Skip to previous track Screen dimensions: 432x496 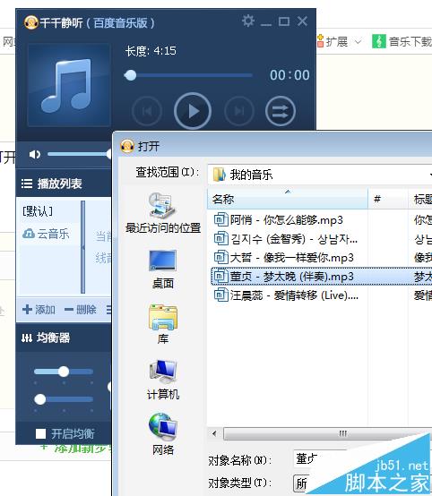click(147, 111)
